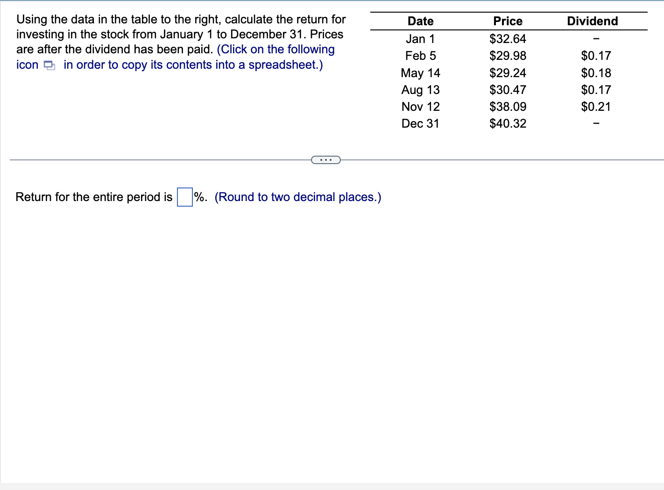Screen dimensions: 664x490
Task: Click the May 14 date cell
Action: click(x=421, y=73)
